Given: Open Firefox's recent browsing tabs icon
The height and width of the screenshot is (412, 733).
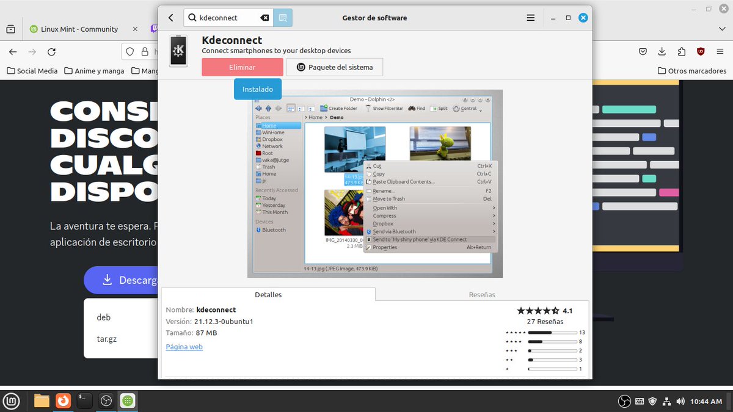Looking at the screenshot, I should point(10,29).
